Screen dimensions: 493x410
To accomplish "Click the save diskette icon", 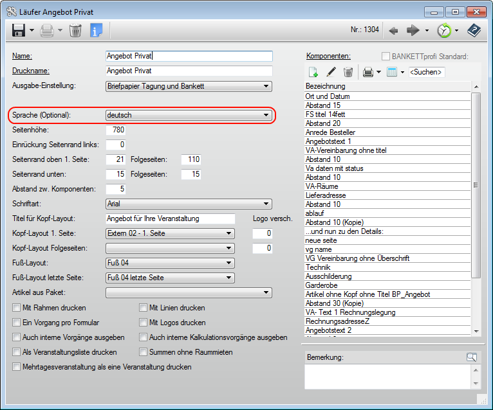I will [x=19, y=30].
